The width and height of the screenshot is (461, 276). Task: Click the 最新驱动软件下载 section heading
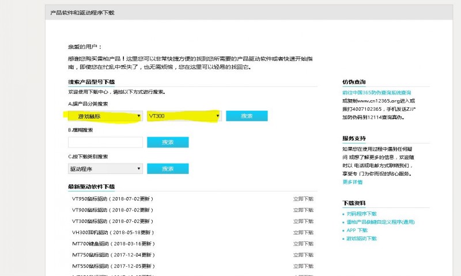[92, 187]
